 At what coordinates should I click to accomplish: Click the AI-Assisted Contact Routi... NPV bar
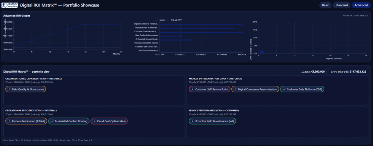point(176,40)
